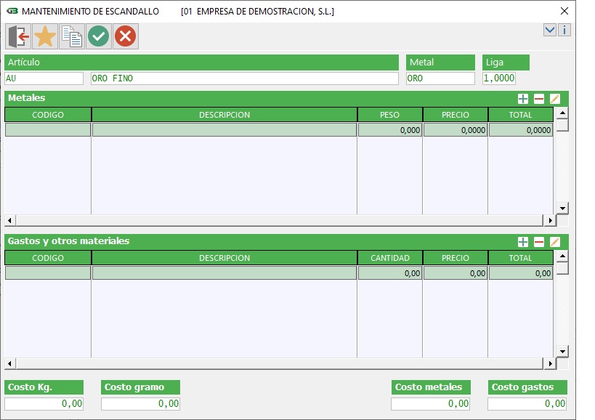Click the Costo gramo value field
This screenshot has width=595, height=420.
tap(140, 404)
